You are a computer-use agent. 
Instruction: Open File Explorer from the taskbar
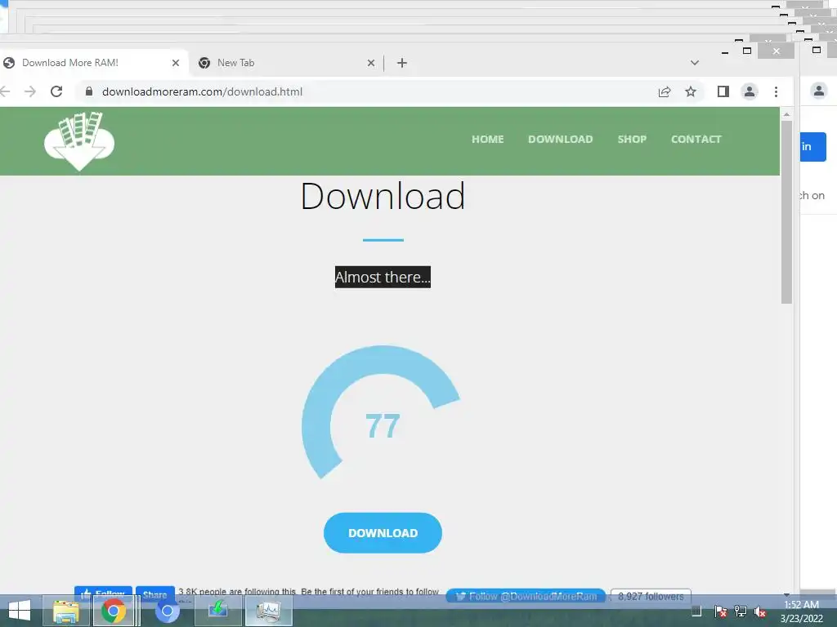point(65,611)
